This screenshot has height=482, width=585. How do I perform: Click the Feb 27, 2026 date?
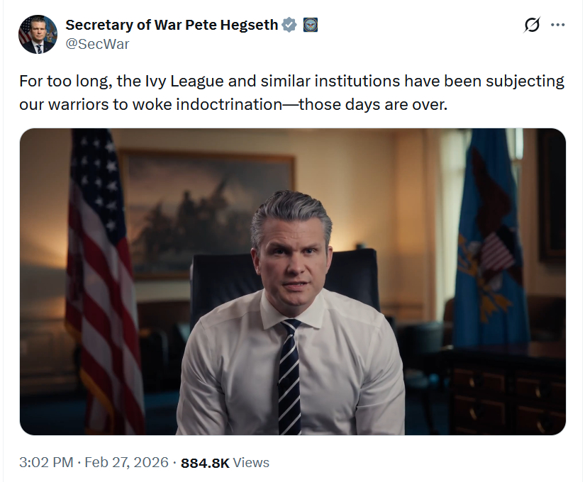point(126,463)
